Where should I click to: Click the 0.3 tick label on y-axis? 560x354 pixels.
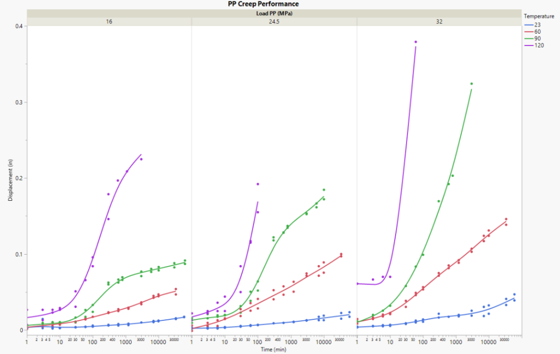tap(19, 102)
